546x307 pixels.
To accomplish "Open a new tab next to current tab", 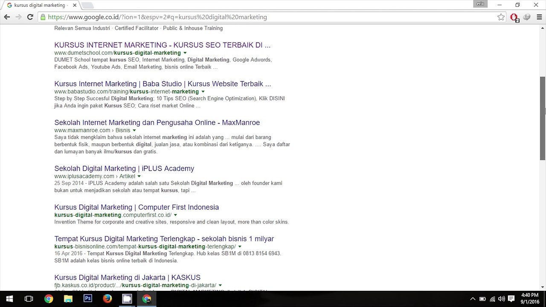I will [87, 6].
